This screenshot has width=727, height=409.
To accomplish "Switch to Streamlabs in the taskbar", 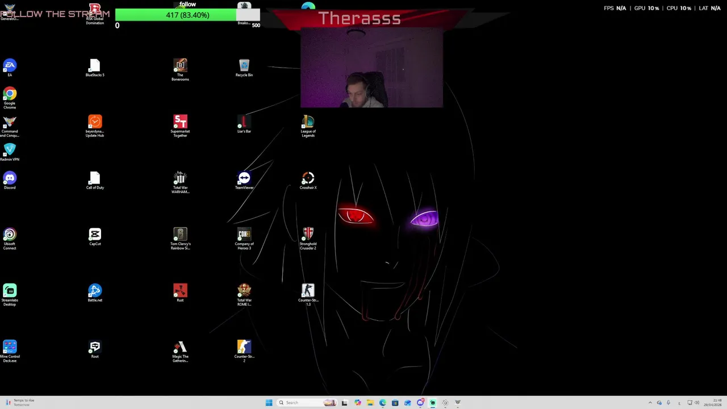I will (x=432, y=403).
